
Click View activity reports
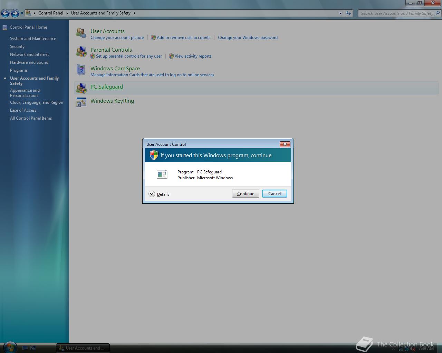(x=193, y=56)
